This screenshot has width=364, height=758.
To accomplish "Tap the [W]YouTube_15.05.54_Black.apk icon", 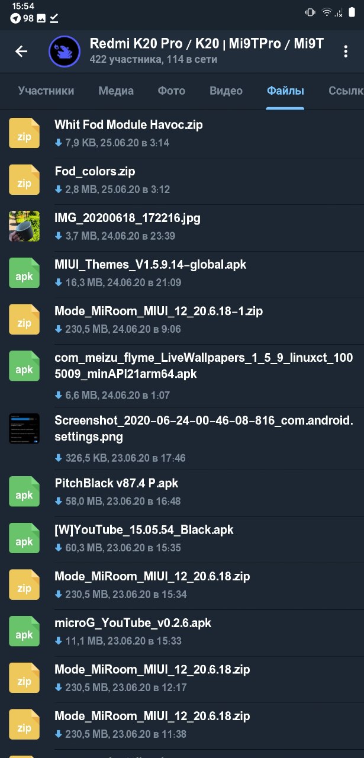I will point(24,538).
